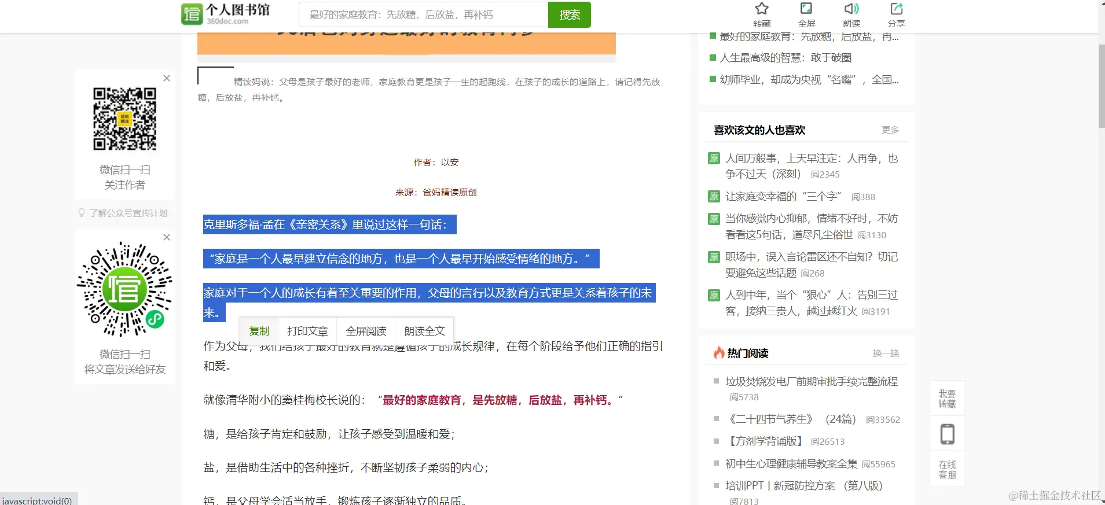The height and width of the screenshot is (505, 1105).
Task: Select 全屏阅读 in the selection popup
Action: tap(366, 331)
